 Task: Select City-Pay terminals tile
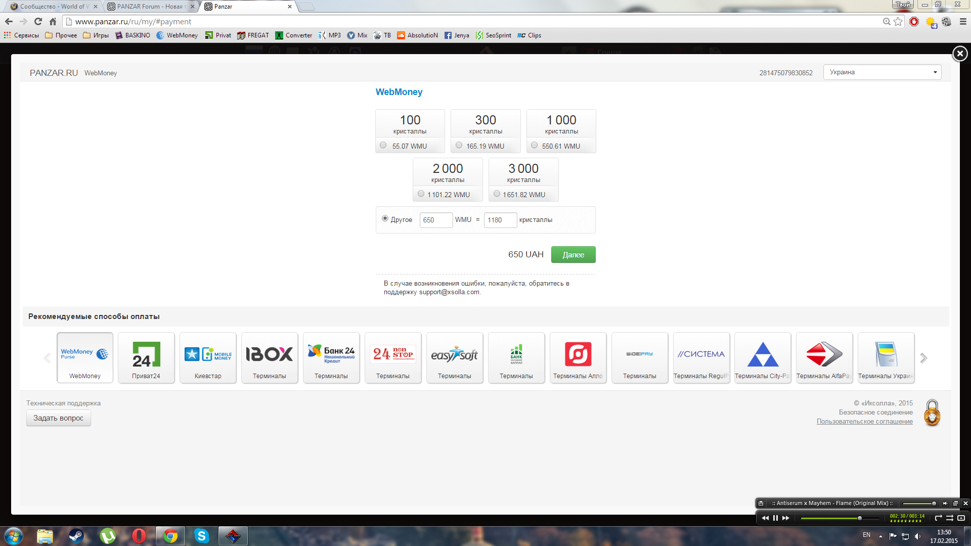763,357
